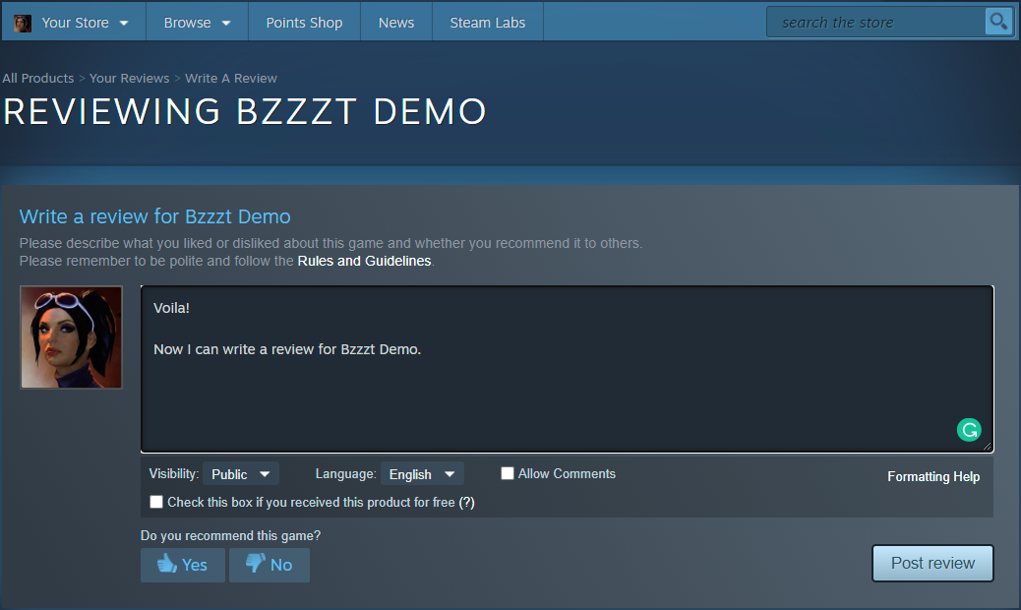Click the large profile avatar picture
Viewport: 1021px width, 610px height.
(71, 337)
